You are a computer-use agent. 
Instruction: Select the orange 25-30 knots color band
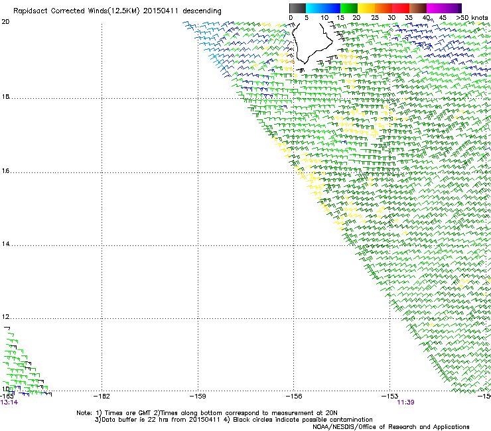(x=384, y=8)
